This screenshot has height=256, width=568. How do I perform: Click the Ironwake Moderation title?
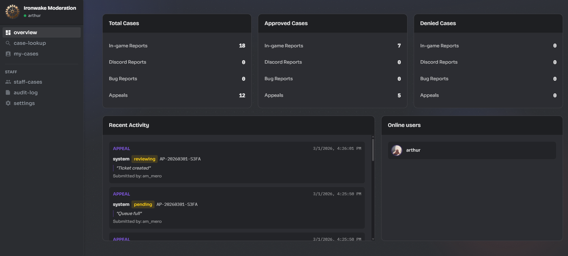tap(50, 8)
